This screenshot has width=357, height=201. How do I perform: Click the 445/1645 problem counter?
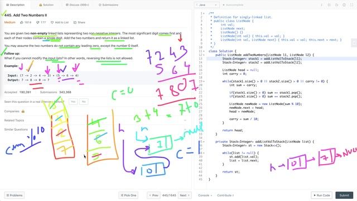(169, 195)
